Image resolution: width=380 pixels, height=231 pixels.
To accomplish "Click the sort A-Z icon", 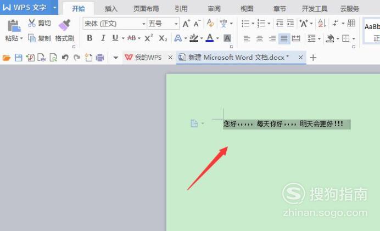I will point(322,24).
